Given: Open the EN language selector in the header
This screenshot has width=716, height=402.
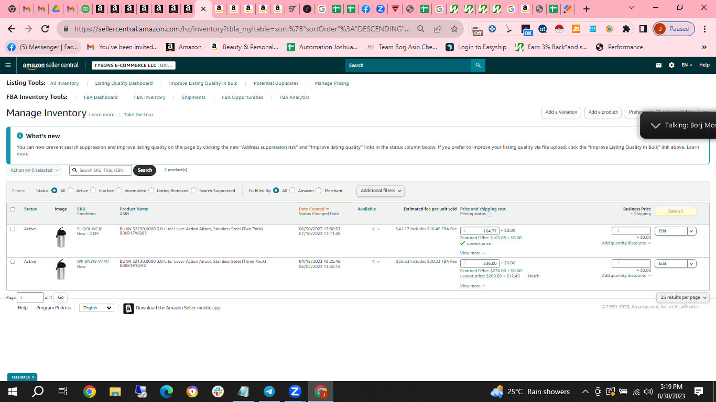Looking at the screenshot, I should (x=687, y=65).
